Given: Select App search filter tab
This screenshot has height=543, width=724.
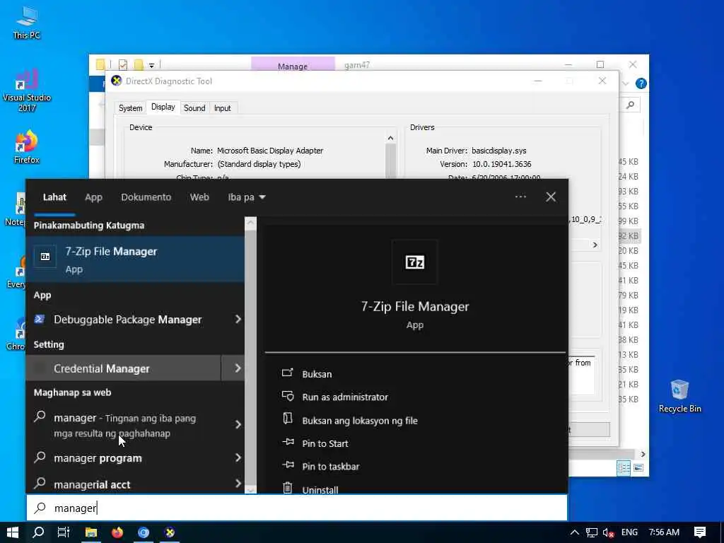Looking at the screenshot, I should click(93, 197).
